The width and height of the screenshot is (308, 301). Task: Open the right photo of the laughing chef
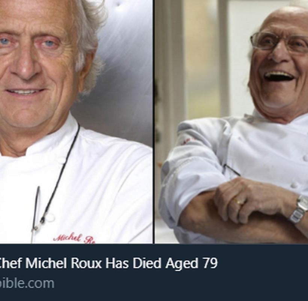click(231, 121)
